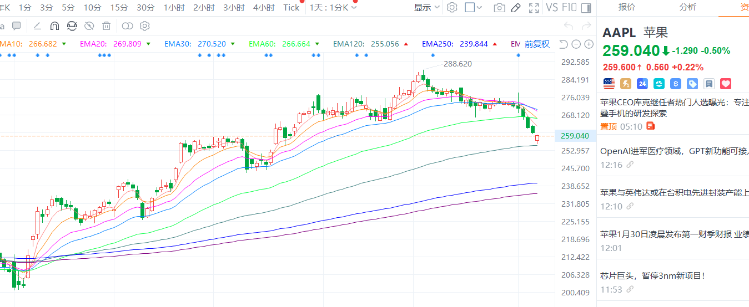The width and height of the screenshot is (749, 307).
Task: Select the 5分 timeframe
Action: pos(68,8)
